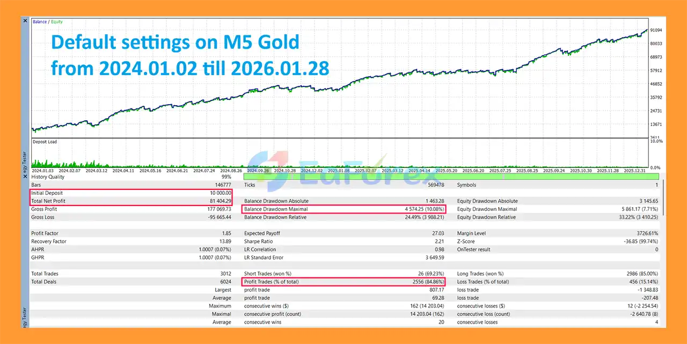
Task: Close the upper graph panel with X
Action: point(25,21)
